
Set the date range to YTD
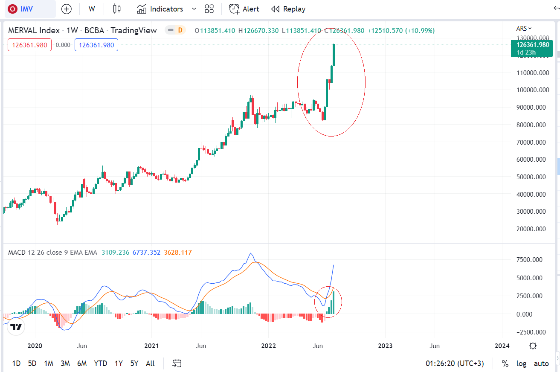(x=101, y=363)
